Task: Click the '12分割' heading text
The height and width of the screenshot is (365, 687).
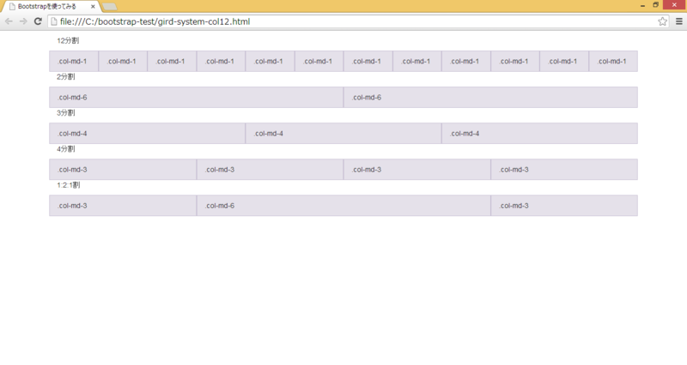Action: 68,40
